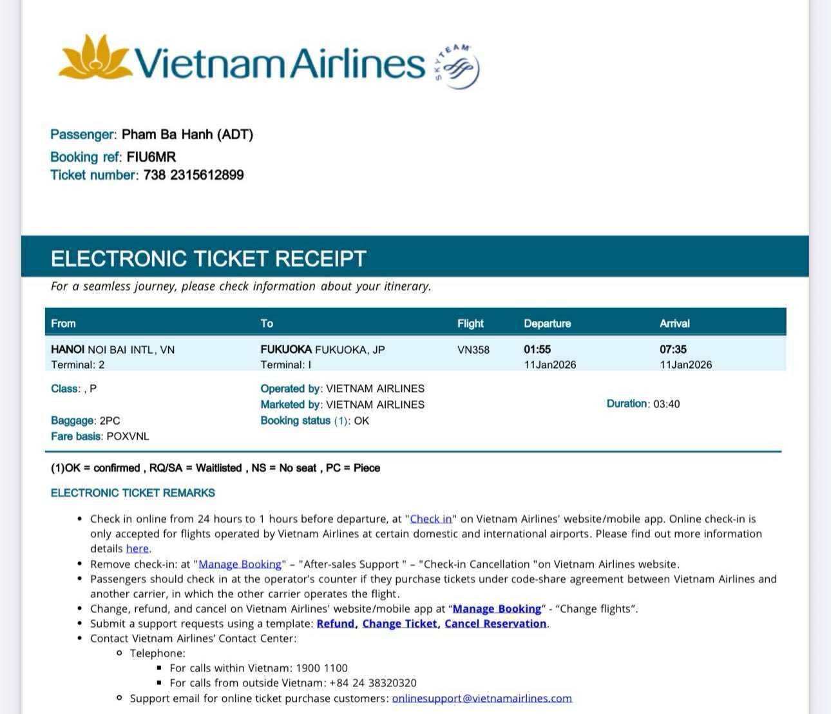Click passenger name Pham Ba Hanh
The height and width of the screenshot is (714, 831).
(168, 134)
